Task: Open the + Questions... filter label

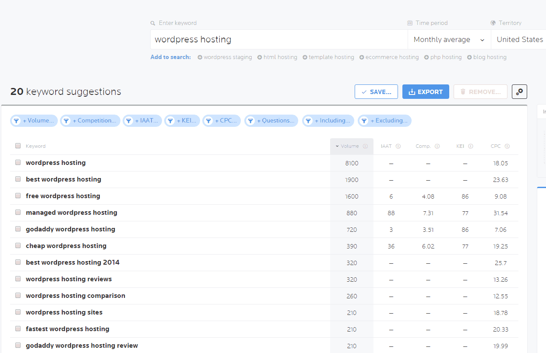Action: (x=276, y=121)
